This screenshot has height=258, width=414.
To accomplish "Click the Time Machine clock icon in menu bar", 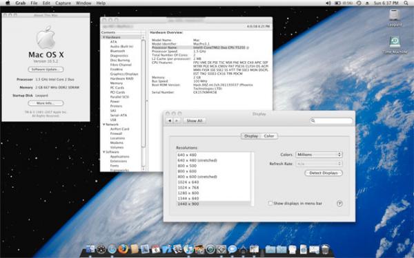I will [359, 3].
